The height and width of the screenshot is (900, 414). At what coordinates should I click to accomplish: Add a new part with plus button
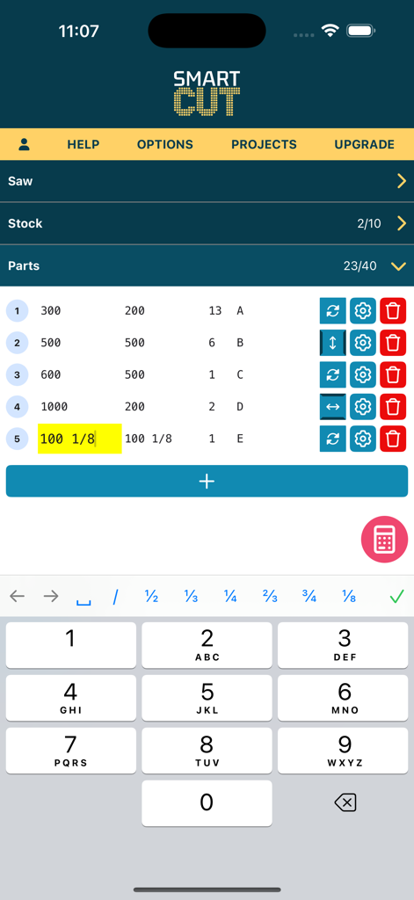207,481
